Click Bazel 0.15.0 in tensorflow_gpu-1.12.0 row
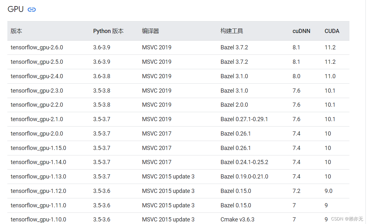The height and width of the screenshot is (224, 368). (x=236, y=191)
